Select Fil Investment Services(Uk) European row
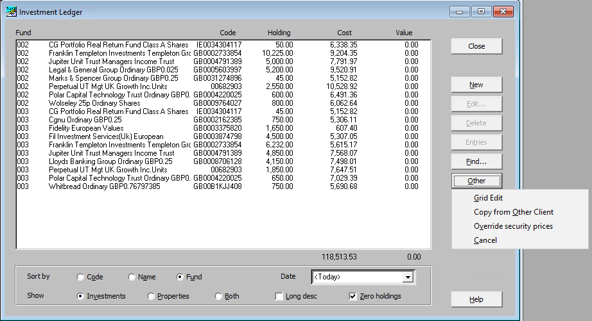 (x=223, y=136)
